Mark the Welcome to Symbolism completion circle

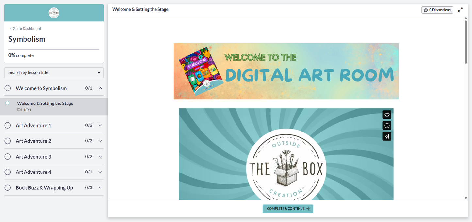point(8,88)
